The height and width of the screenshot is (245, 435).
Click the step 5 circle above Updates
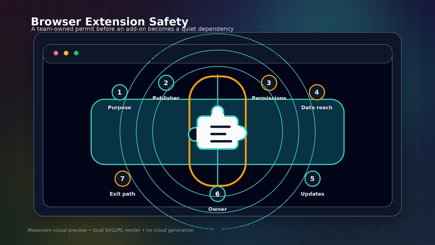tap(312, 179)
